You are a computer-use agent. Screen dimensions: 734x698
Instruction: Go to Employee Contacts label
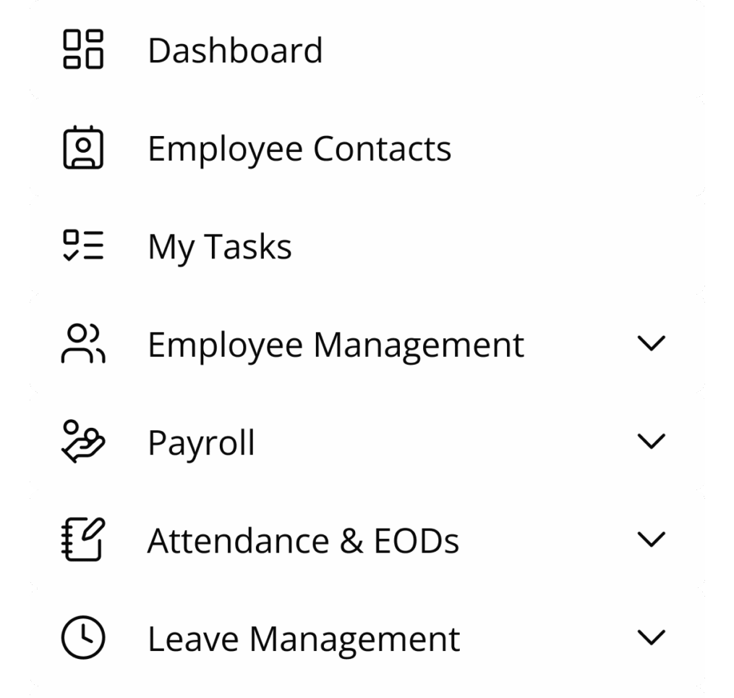tap(299, 150)
